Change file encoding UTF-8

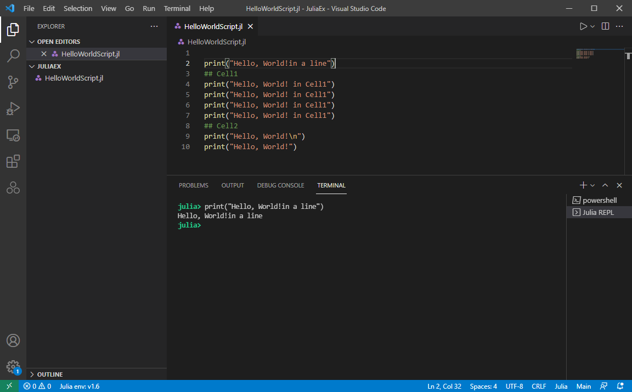pyautogui.click(x=514, y=386)
